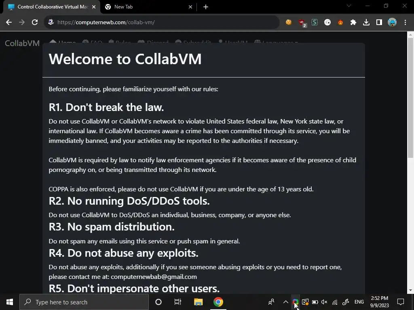Click the Chrome taskbar icon
The height and width of the screenshot is (310, 414).
tap(218, 302)
